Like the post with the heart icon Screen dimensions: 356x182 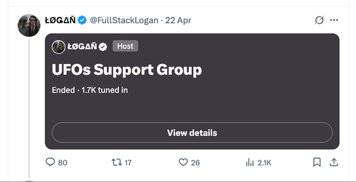point(183,162)
